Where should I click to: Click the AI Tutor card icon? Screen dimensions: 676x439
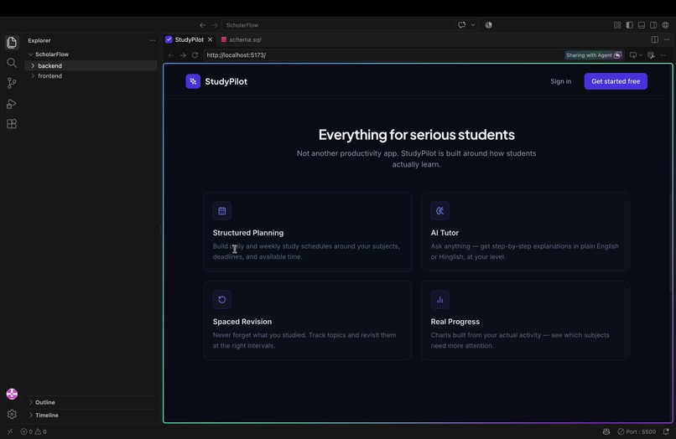click(x=439, y=210)
